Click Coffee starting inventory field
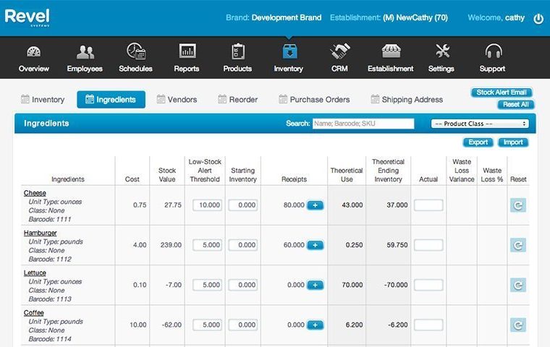Screen dimensions: 550x347 [x=243, y=325]
